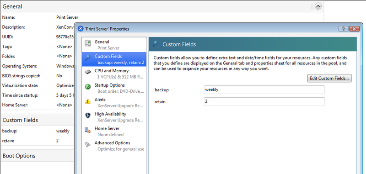Go to the High Availability tab
The width and height of the screenshot is (366, 174).
pyautogui.click(x=114, y=117)
